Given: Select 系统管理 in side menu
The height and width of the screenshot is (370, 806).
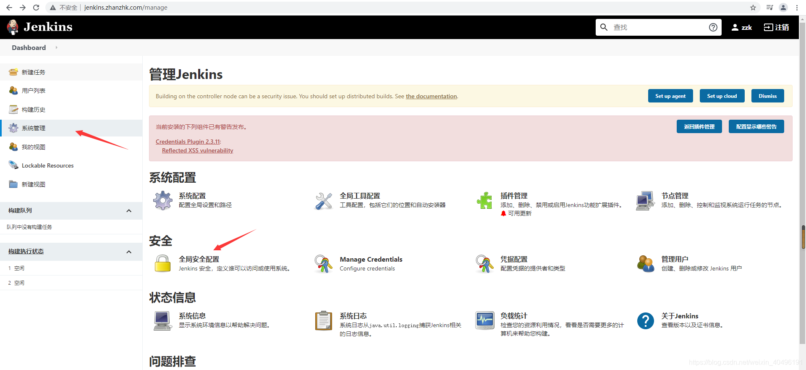Looking at the screenshot, I should (34, 128).
